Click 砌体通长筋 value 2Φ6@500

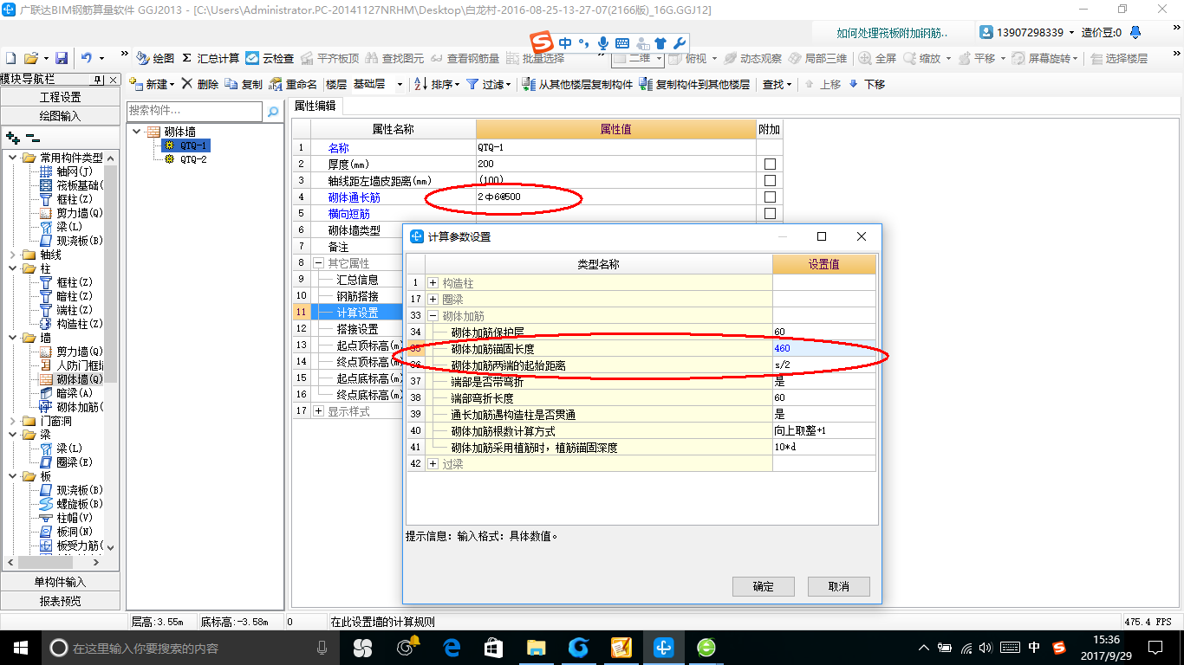click(x=615, y=197)
